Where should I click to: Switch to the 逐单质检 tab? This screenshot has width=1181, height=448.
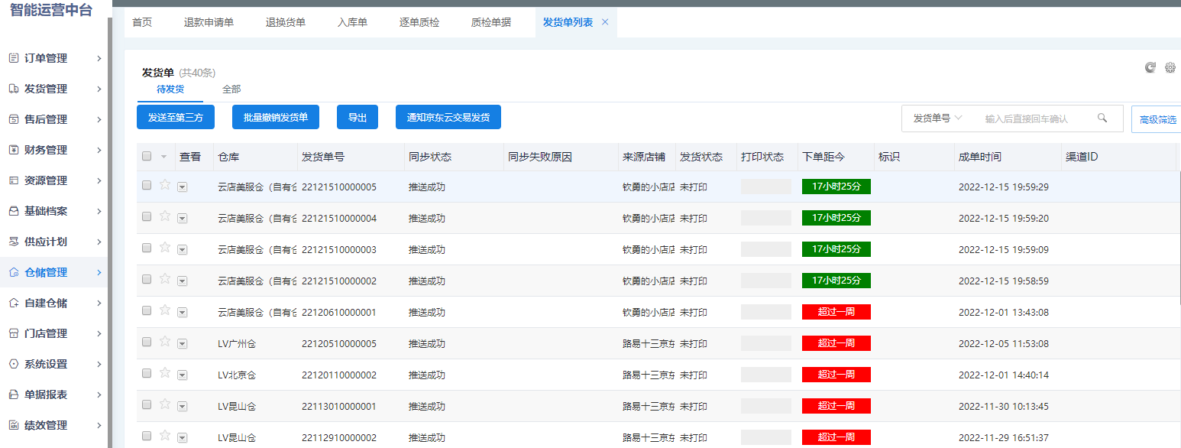point(419,22)
